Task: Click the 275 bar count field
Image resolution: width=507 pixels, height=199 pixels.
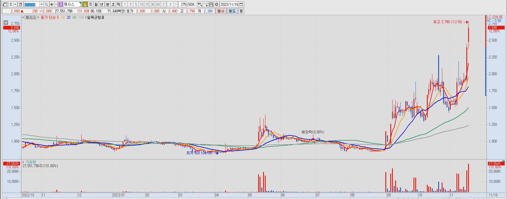Action: coord(183,4)
